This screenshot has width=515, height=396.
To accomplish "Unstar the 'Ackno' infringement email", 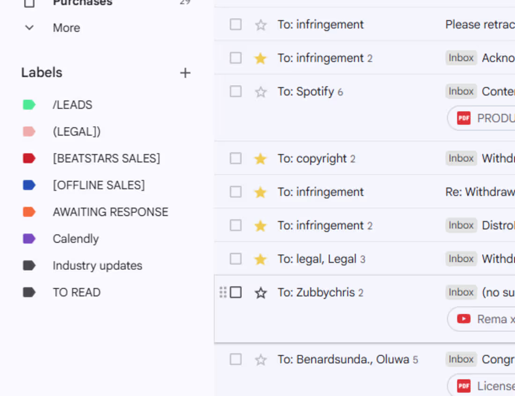I will [260, 58].
